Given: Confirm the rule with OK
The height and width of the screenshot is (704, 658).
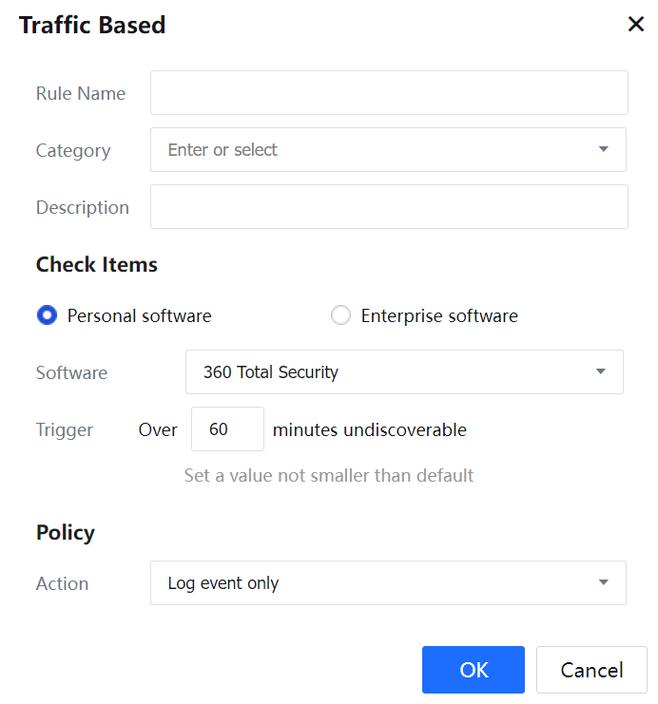Looking at the screenshot, I should coord(474,670).
